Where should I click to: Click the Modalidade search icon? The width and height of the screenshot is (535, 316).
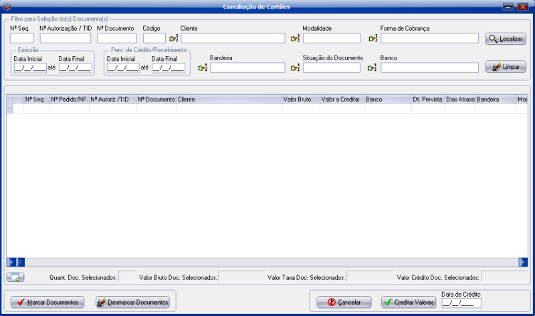[x=295, y=38]
